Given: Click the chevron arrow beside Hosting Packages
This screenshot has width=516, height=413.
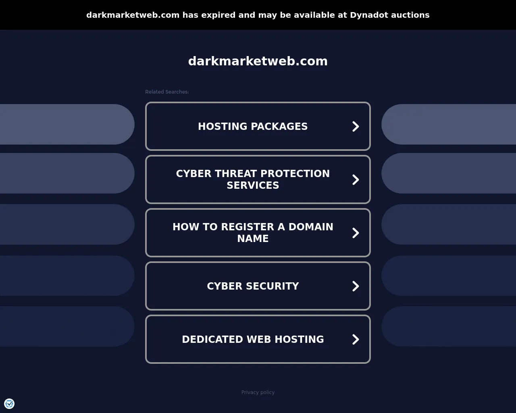Looking at the screenshot, I should click(x=356, y=126).
